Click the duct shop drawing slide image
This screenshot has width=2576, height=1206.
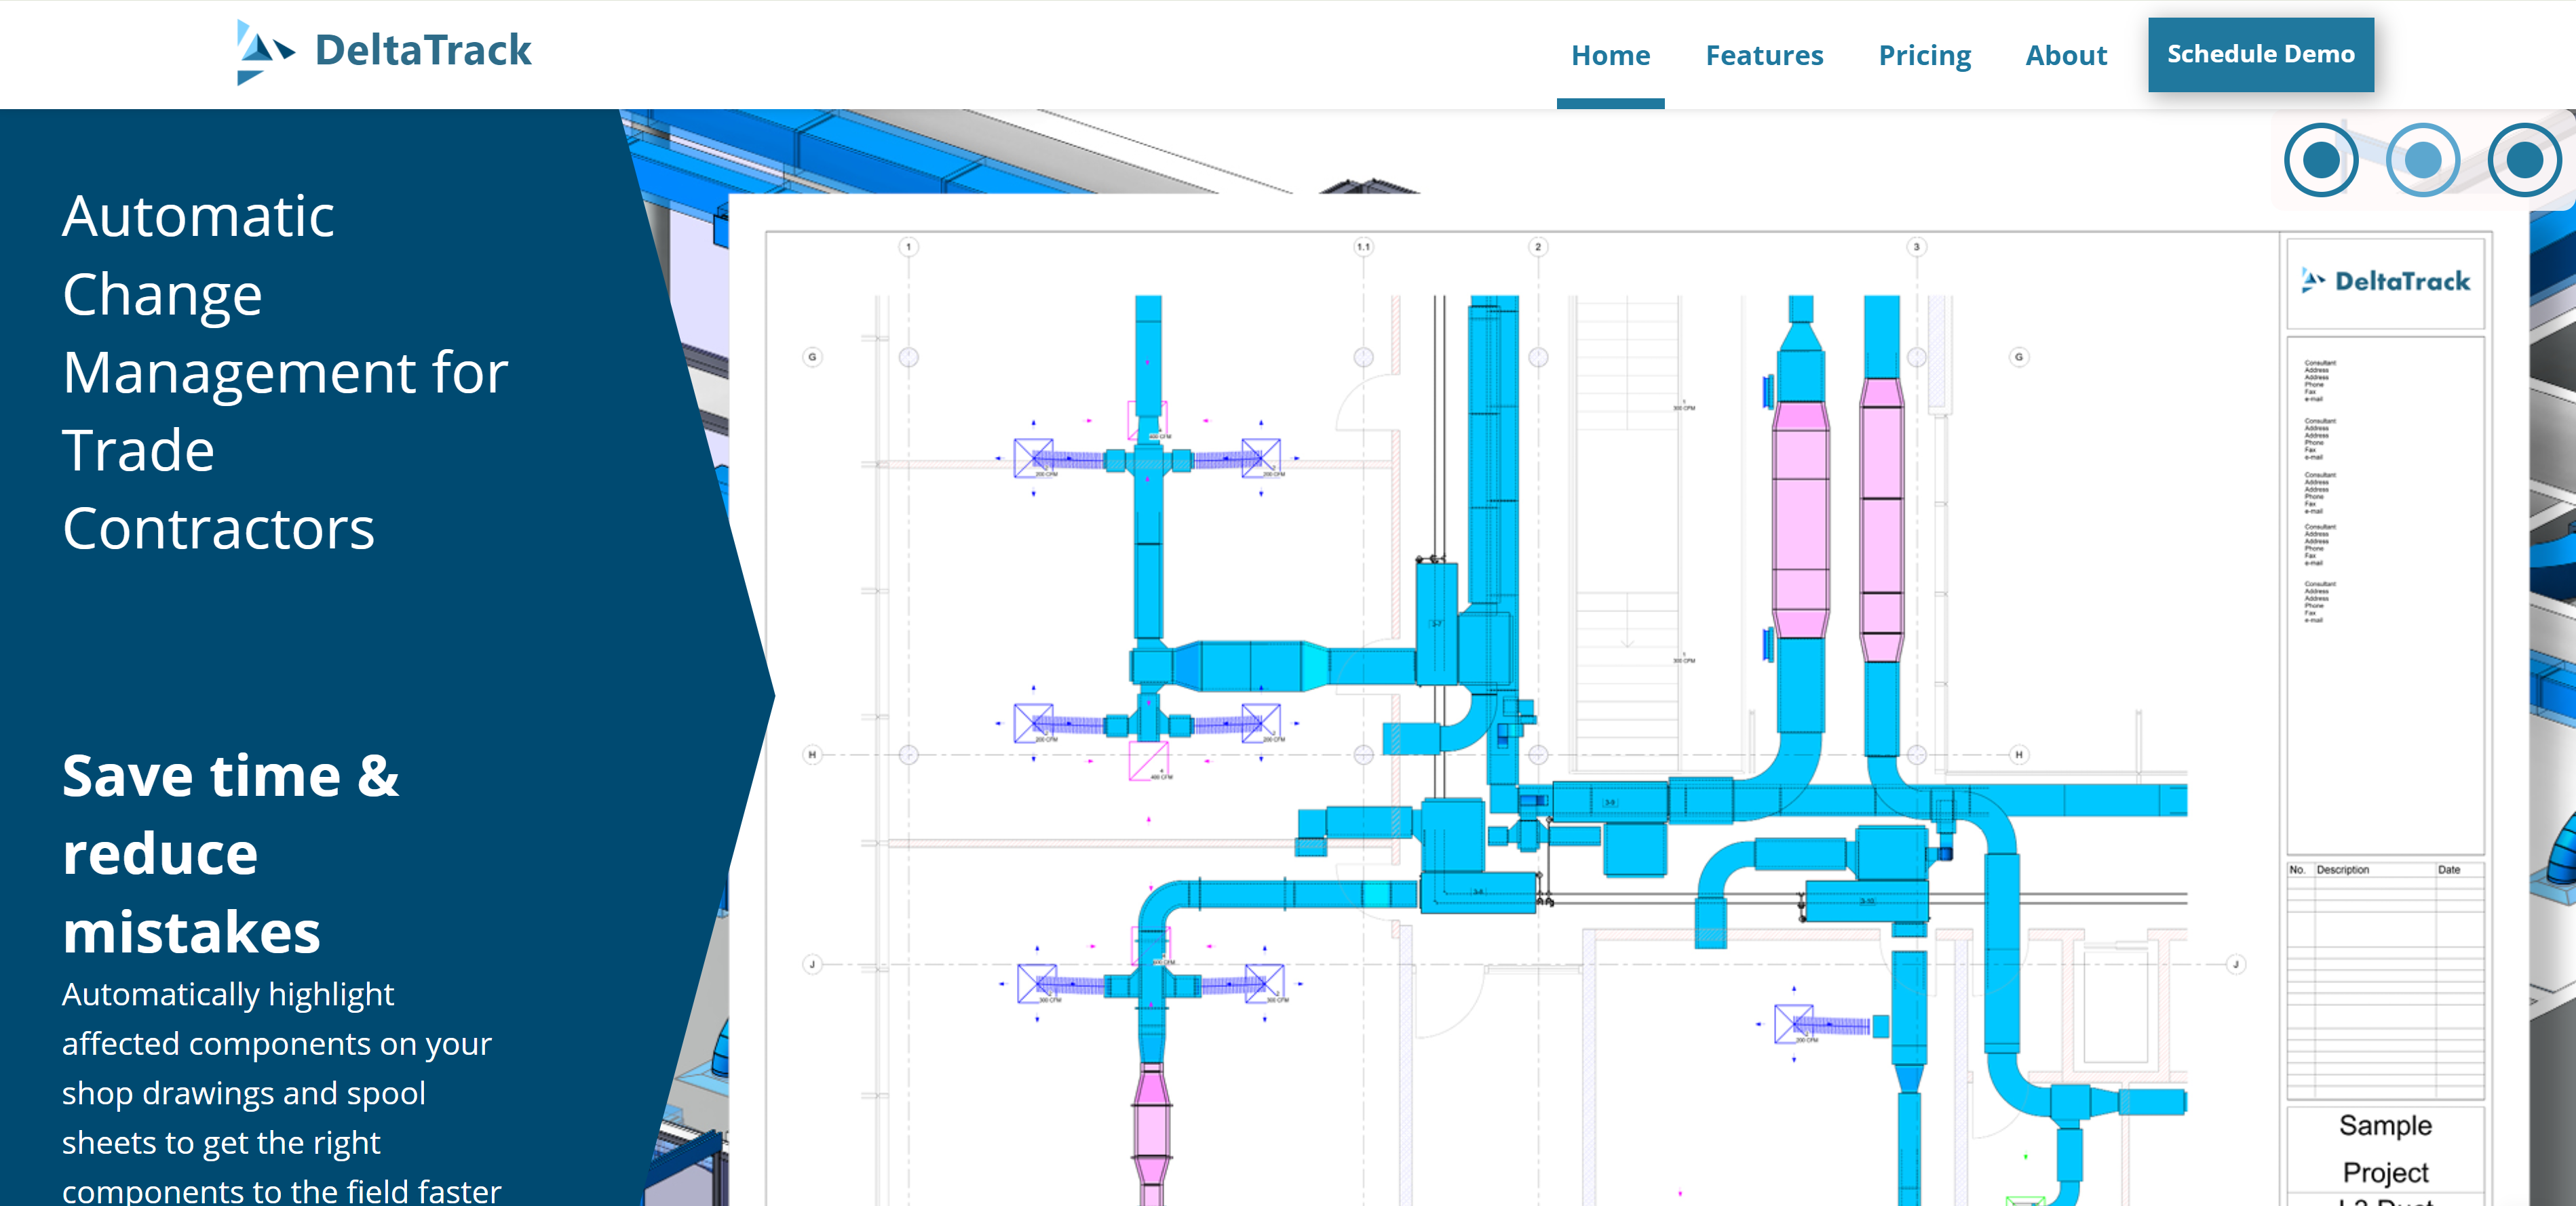[x=1629, y=700]
